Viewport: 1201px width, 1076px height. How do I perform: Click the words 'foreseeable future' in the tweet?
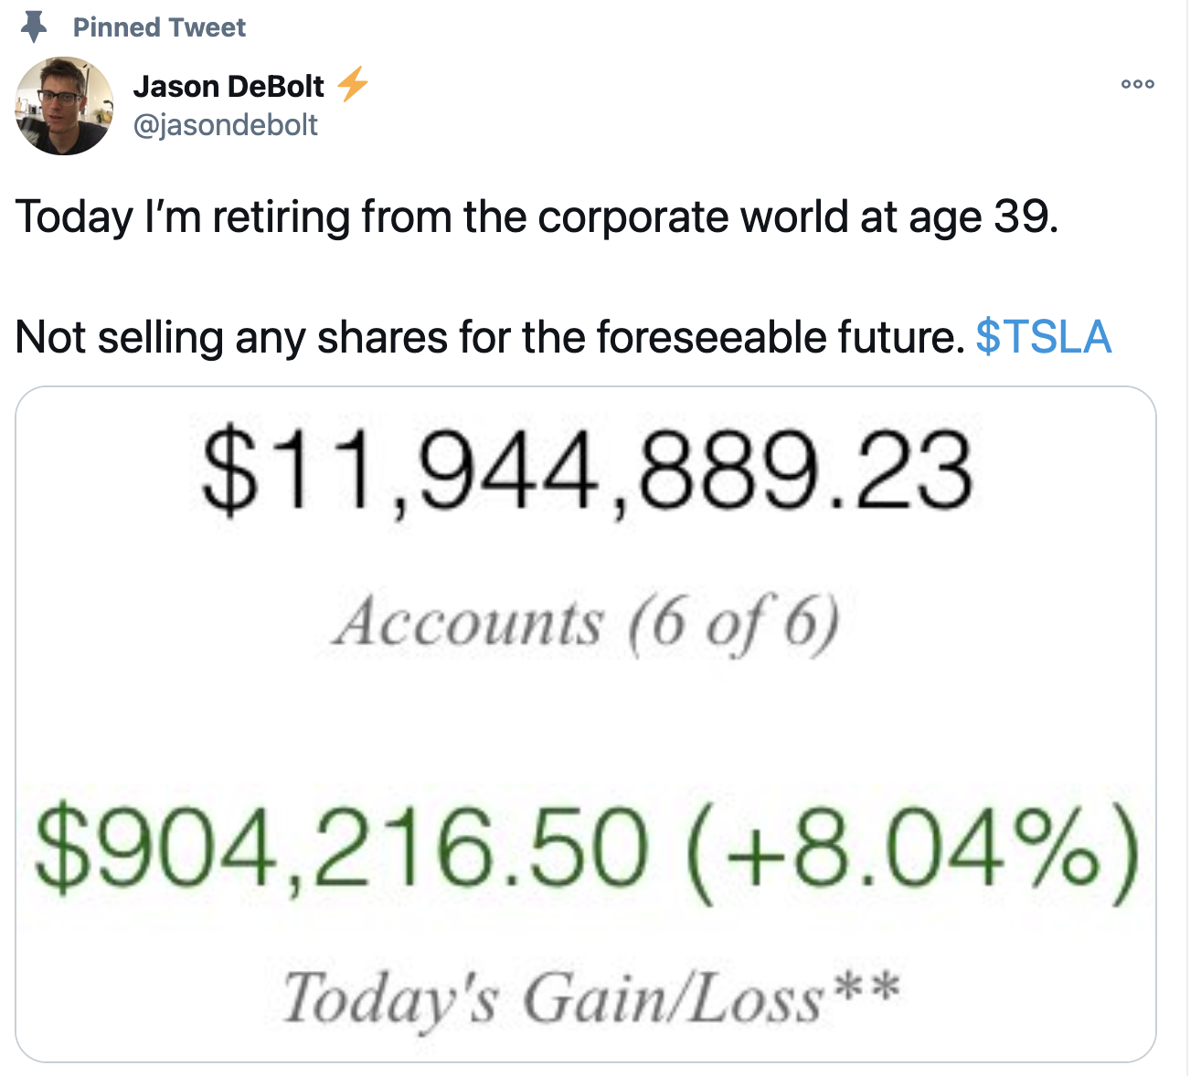780,336
